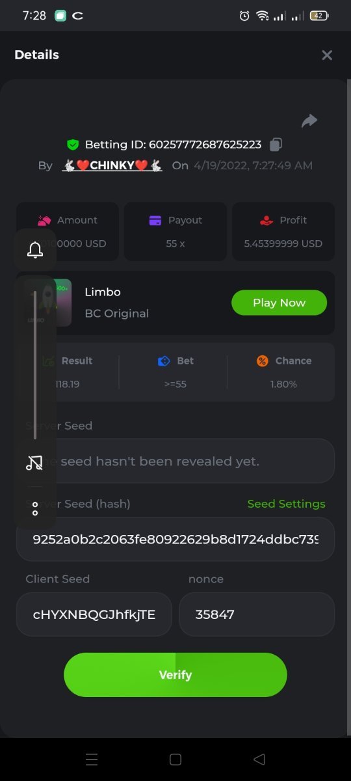Tap the green verified shield icon

[73, 144]
